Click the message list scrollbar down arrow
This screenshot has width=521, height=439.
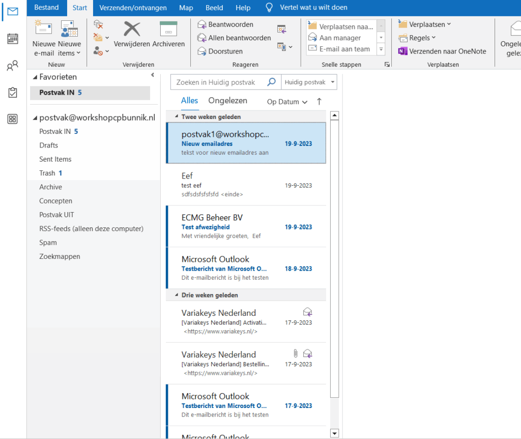tap(334, 433)
